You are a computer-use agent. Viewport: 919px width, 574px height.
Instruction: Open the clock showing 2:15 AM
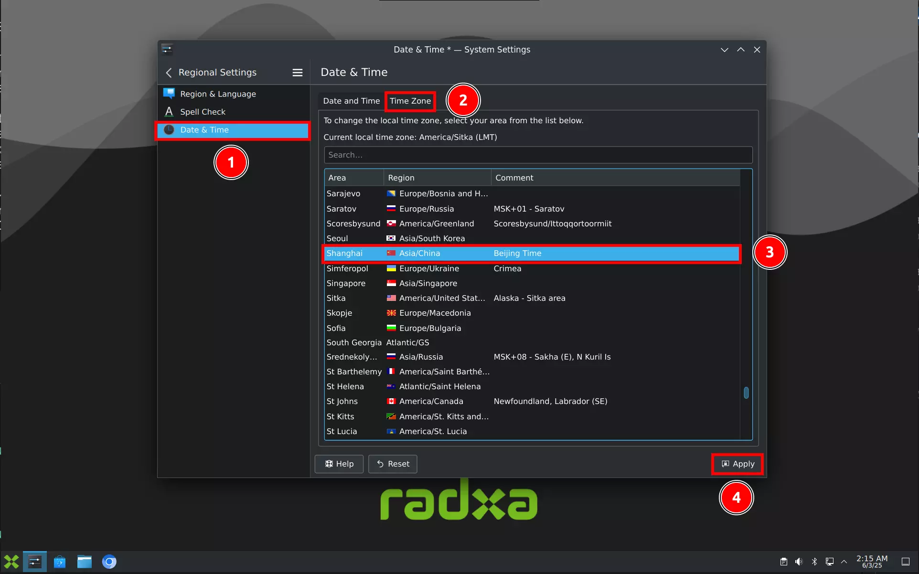click(x=872, y=562)
